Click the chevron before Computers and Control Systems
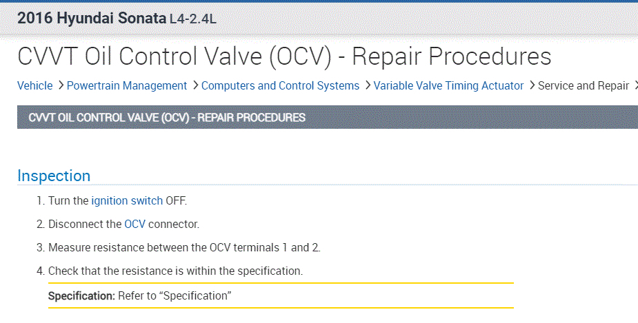The image size is (638, 323). [x=196, y=85]
